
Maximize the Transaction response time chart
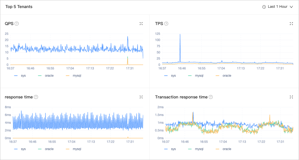291,97
